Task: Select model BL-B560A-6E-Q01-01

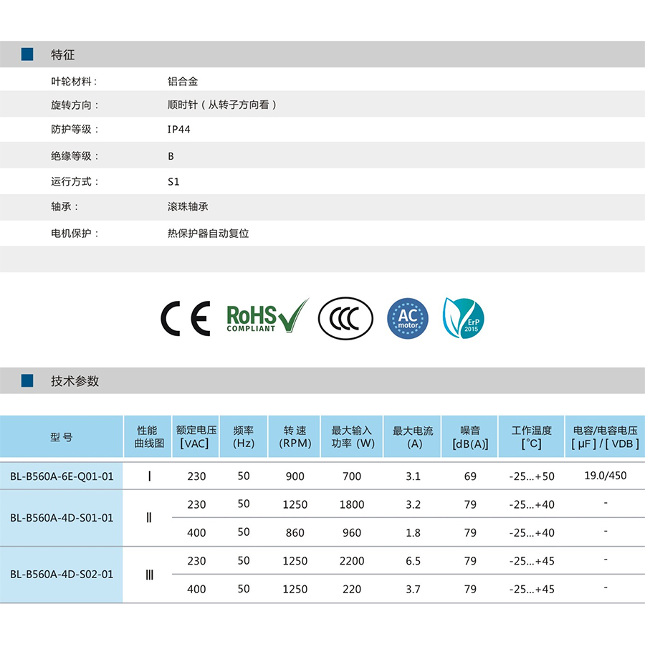Action: (x=62, y=476)
